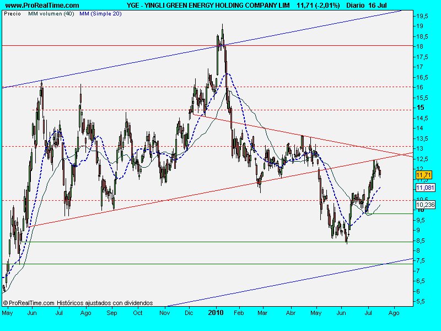Click the bold 2010 year marker
441x331 pixels.
216,313
